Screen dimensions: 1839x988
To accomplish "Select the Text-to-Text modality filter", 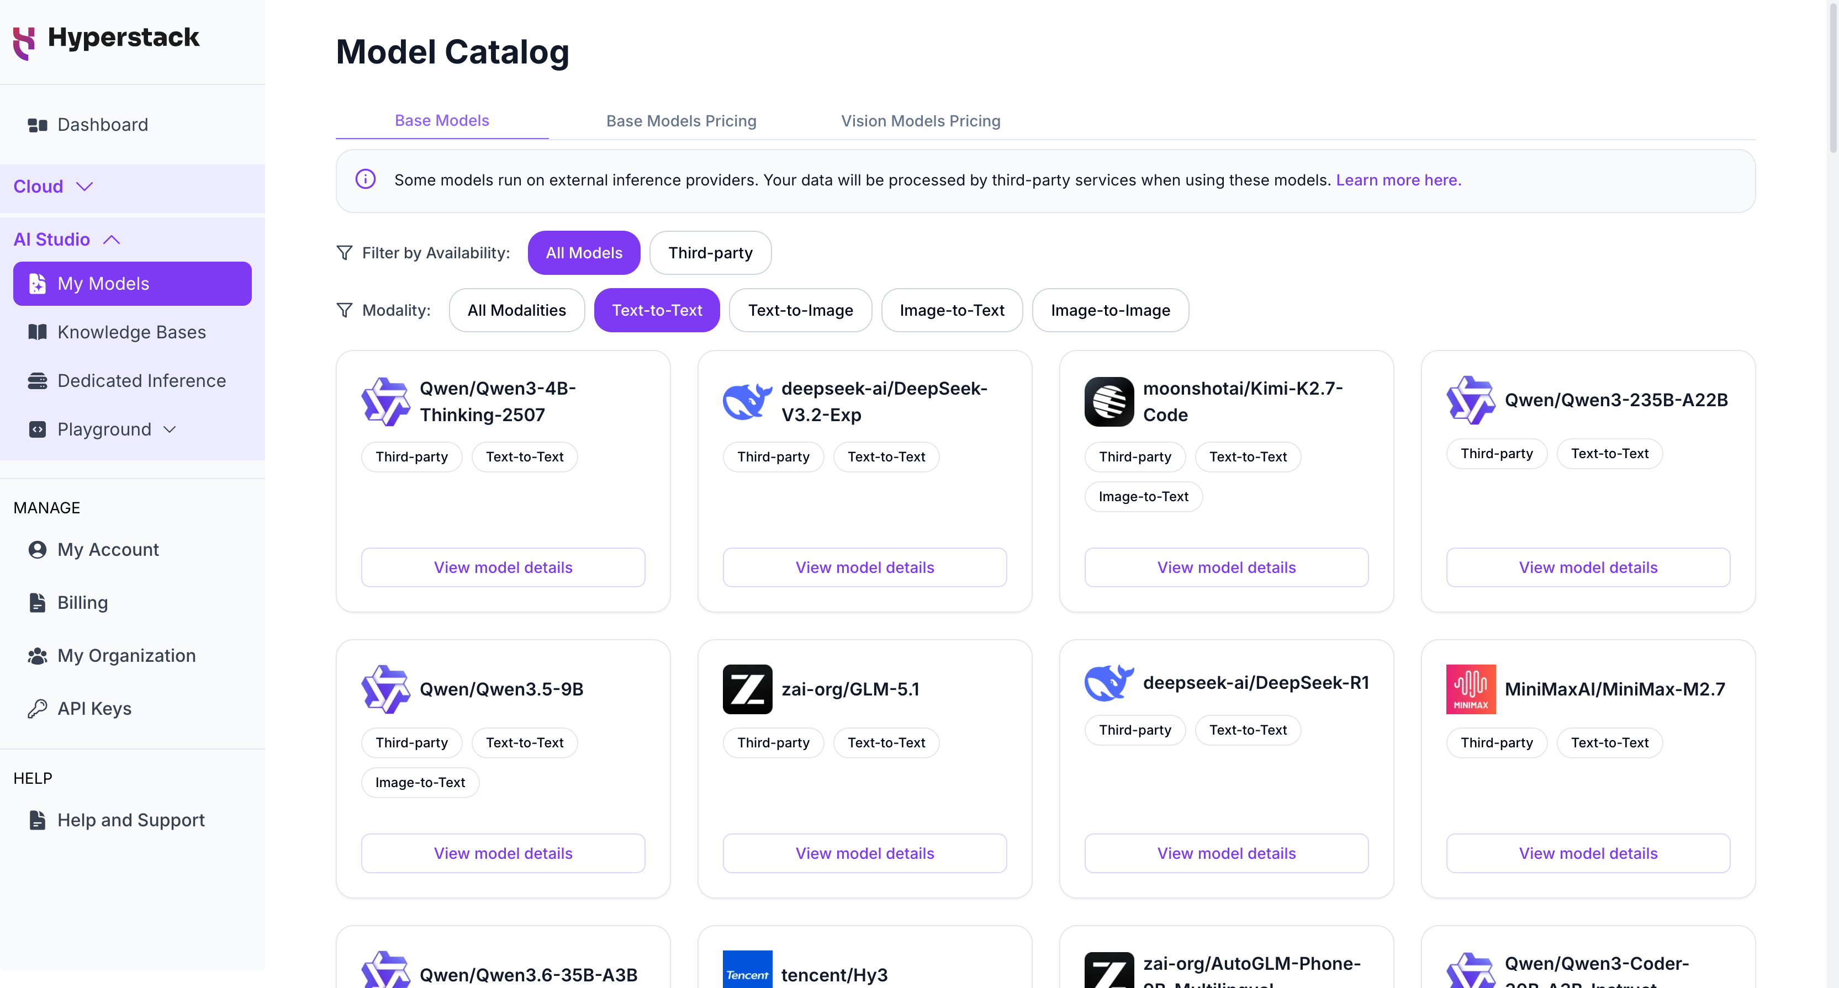I will 657,310.
